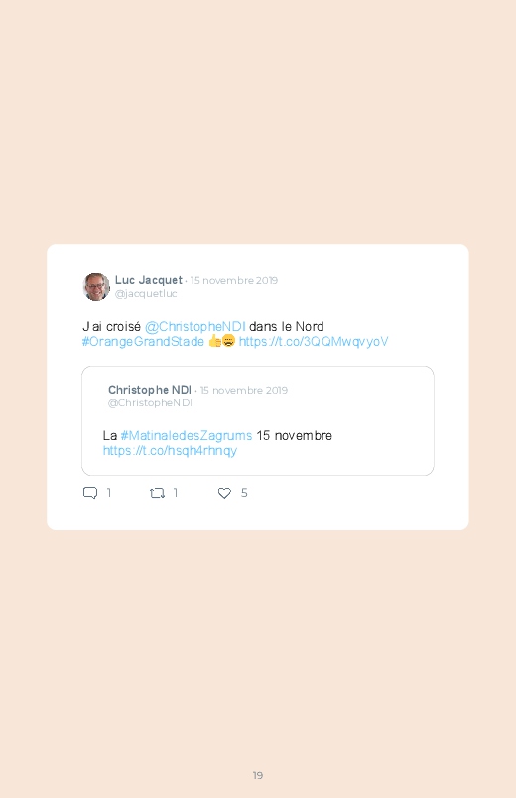This screenshot has height=798, width=516.
Task: Visit the https://t.co/3QQMwqvyoV link
Action: (x=314, y=342)
